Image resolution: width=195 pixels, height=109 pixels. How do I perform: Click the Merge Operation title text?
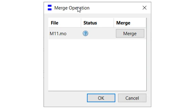72,8
